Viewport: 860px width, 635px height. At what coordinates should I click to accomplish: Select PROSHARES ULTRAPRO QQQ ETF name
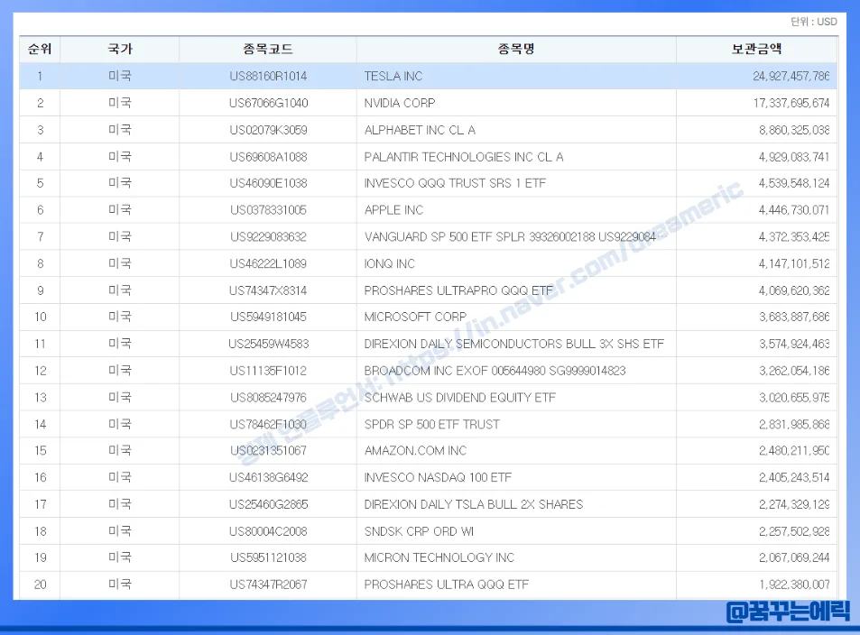458,290
